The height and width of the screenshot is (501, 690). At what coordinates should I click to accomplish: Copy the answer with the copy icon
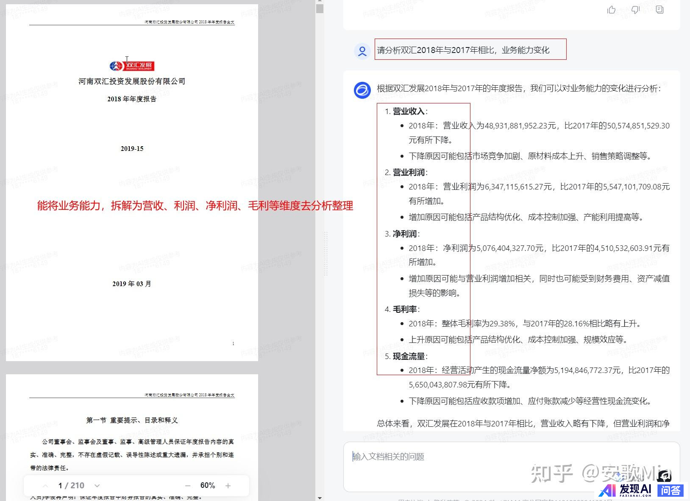(659, 10)
